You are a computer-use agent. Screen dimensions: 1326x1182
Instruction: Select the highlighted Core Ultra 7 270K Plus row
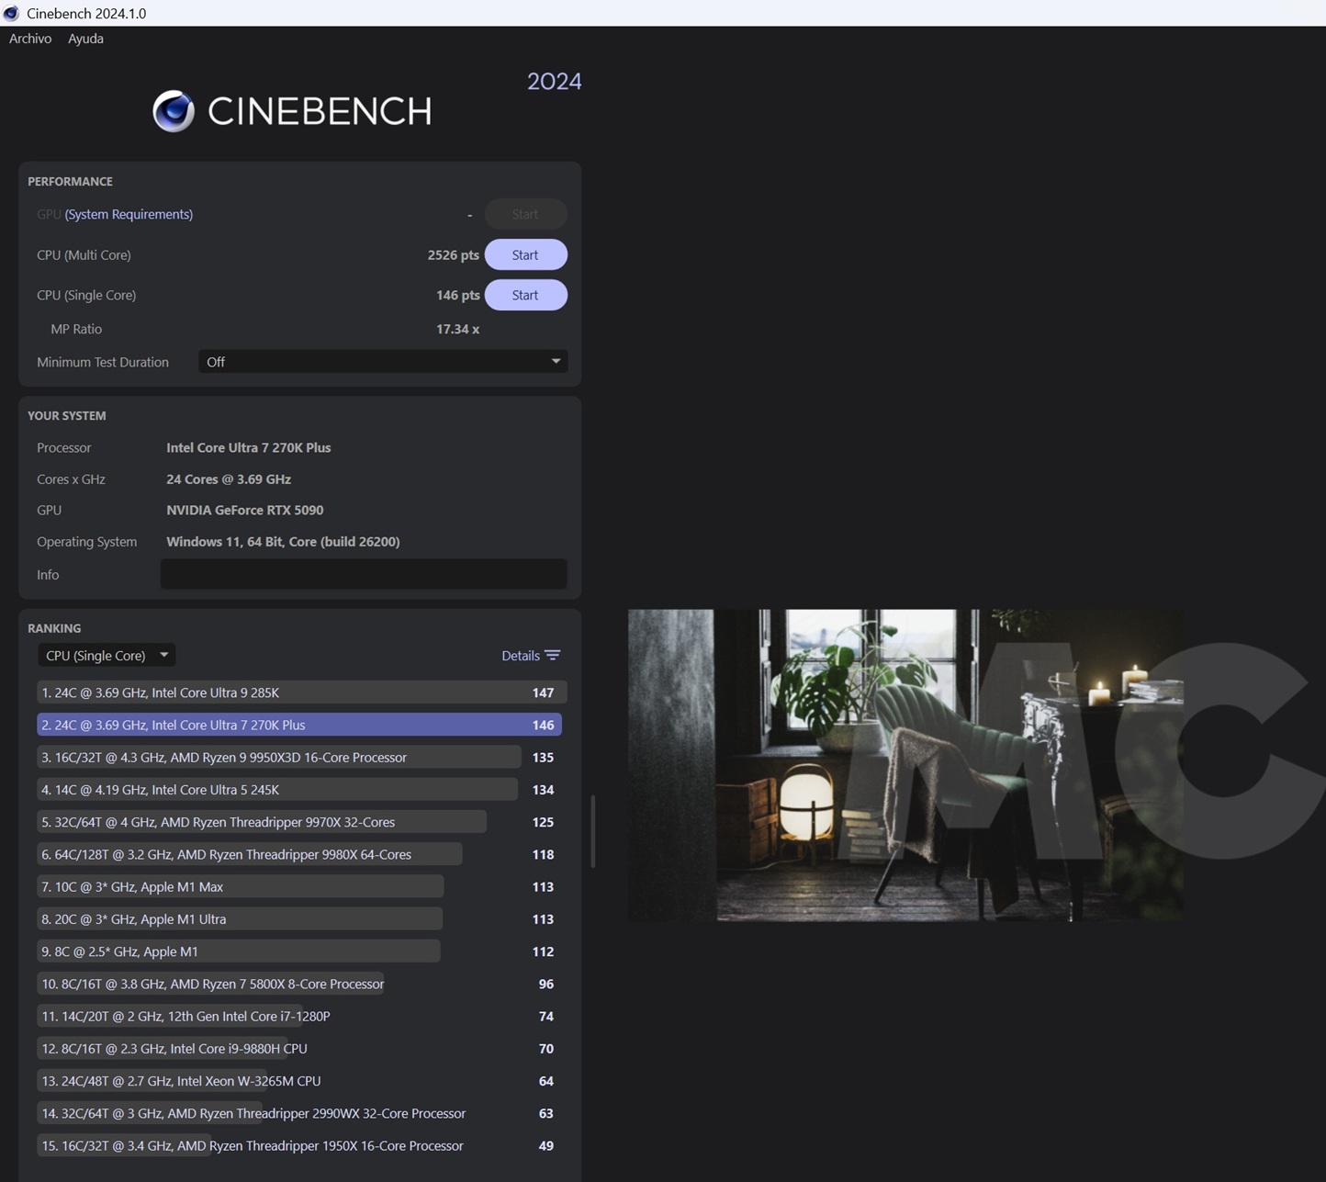299,725
